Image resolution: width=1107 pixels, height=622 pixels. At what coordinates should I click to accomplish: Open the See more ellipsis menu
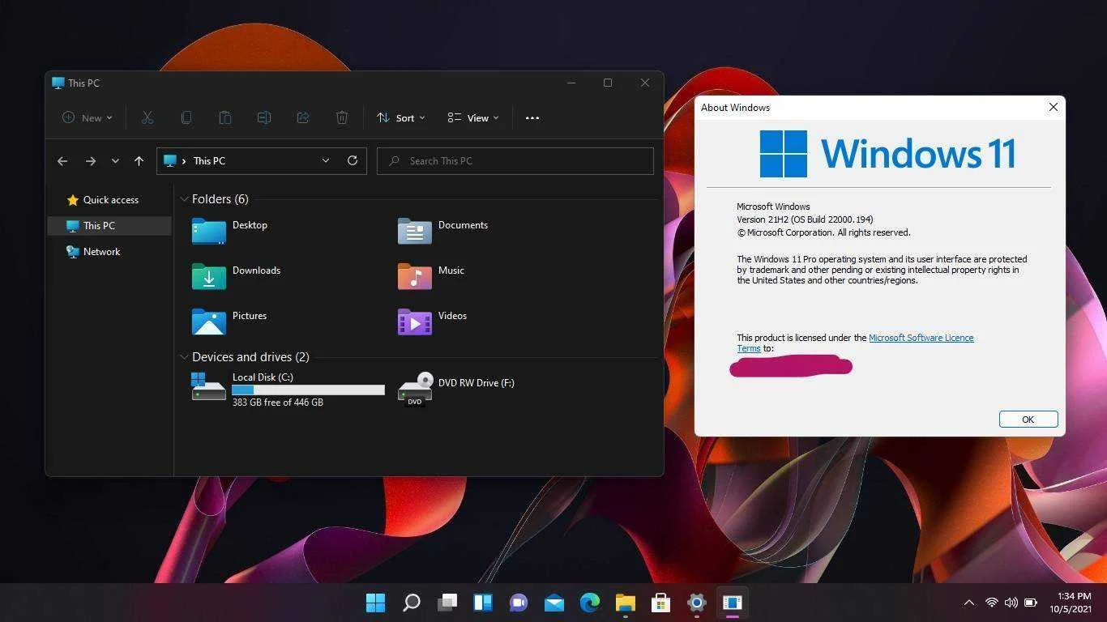click(532, 117)
